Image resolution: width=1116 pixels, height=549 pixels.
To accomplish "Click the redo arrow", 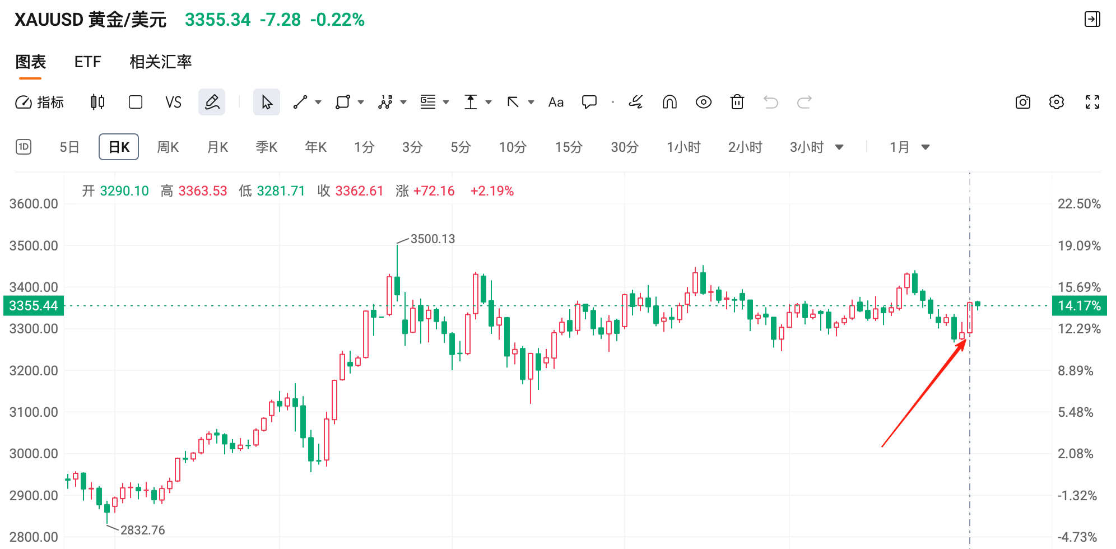I will pos(805,102).
